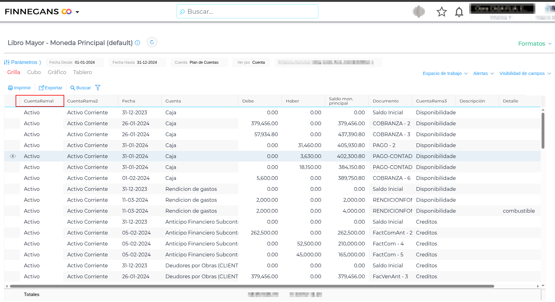555x302 pixels.
Task: Open the Tablero tab
Action: 82,72
